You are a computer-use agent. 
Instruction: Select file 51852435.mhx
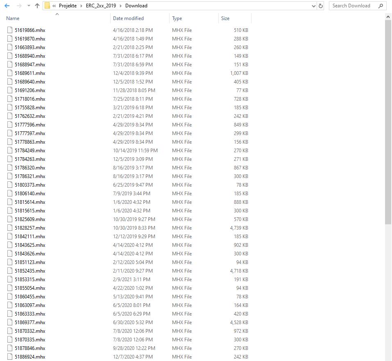[x=30, y=271]
